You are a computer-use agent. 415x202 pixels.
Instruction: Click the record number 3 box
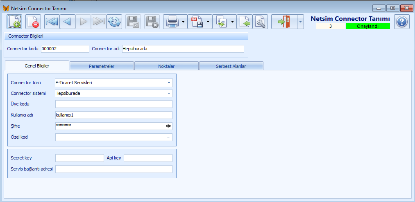point(331,26)
